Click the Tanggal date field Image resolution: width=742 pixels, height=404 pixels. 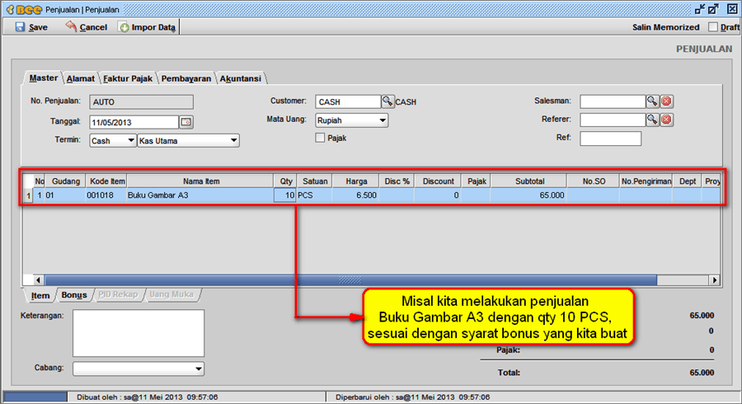134,122
